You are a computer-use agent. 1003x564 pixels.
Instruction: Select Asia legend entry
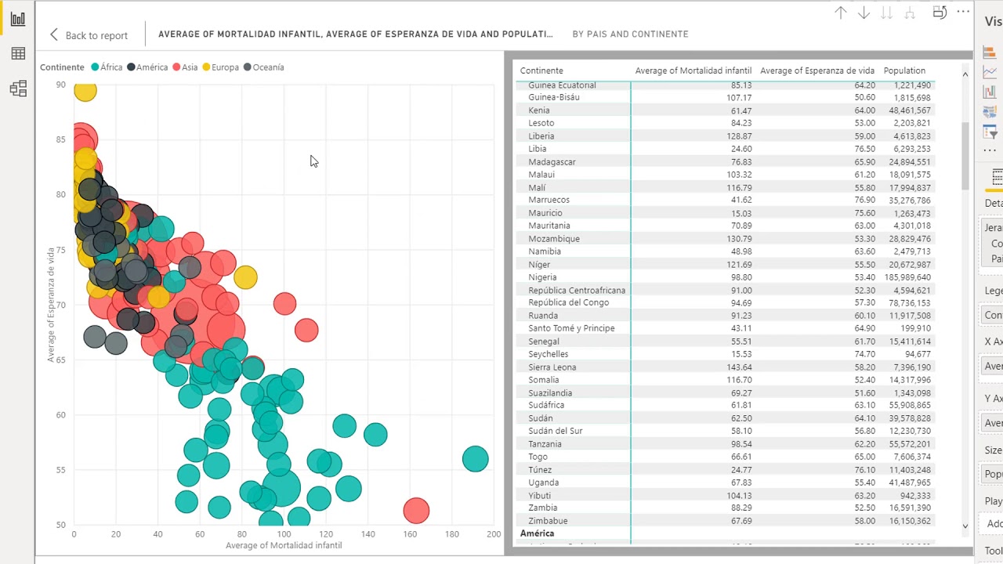185,67
